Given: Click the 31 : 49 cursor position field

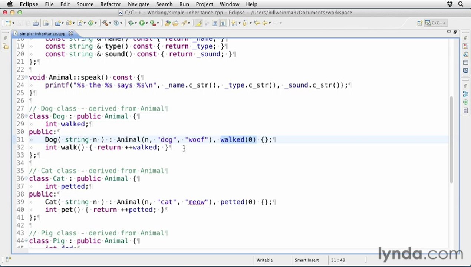Looking at the screenshot, I should [x=338, y=260].
